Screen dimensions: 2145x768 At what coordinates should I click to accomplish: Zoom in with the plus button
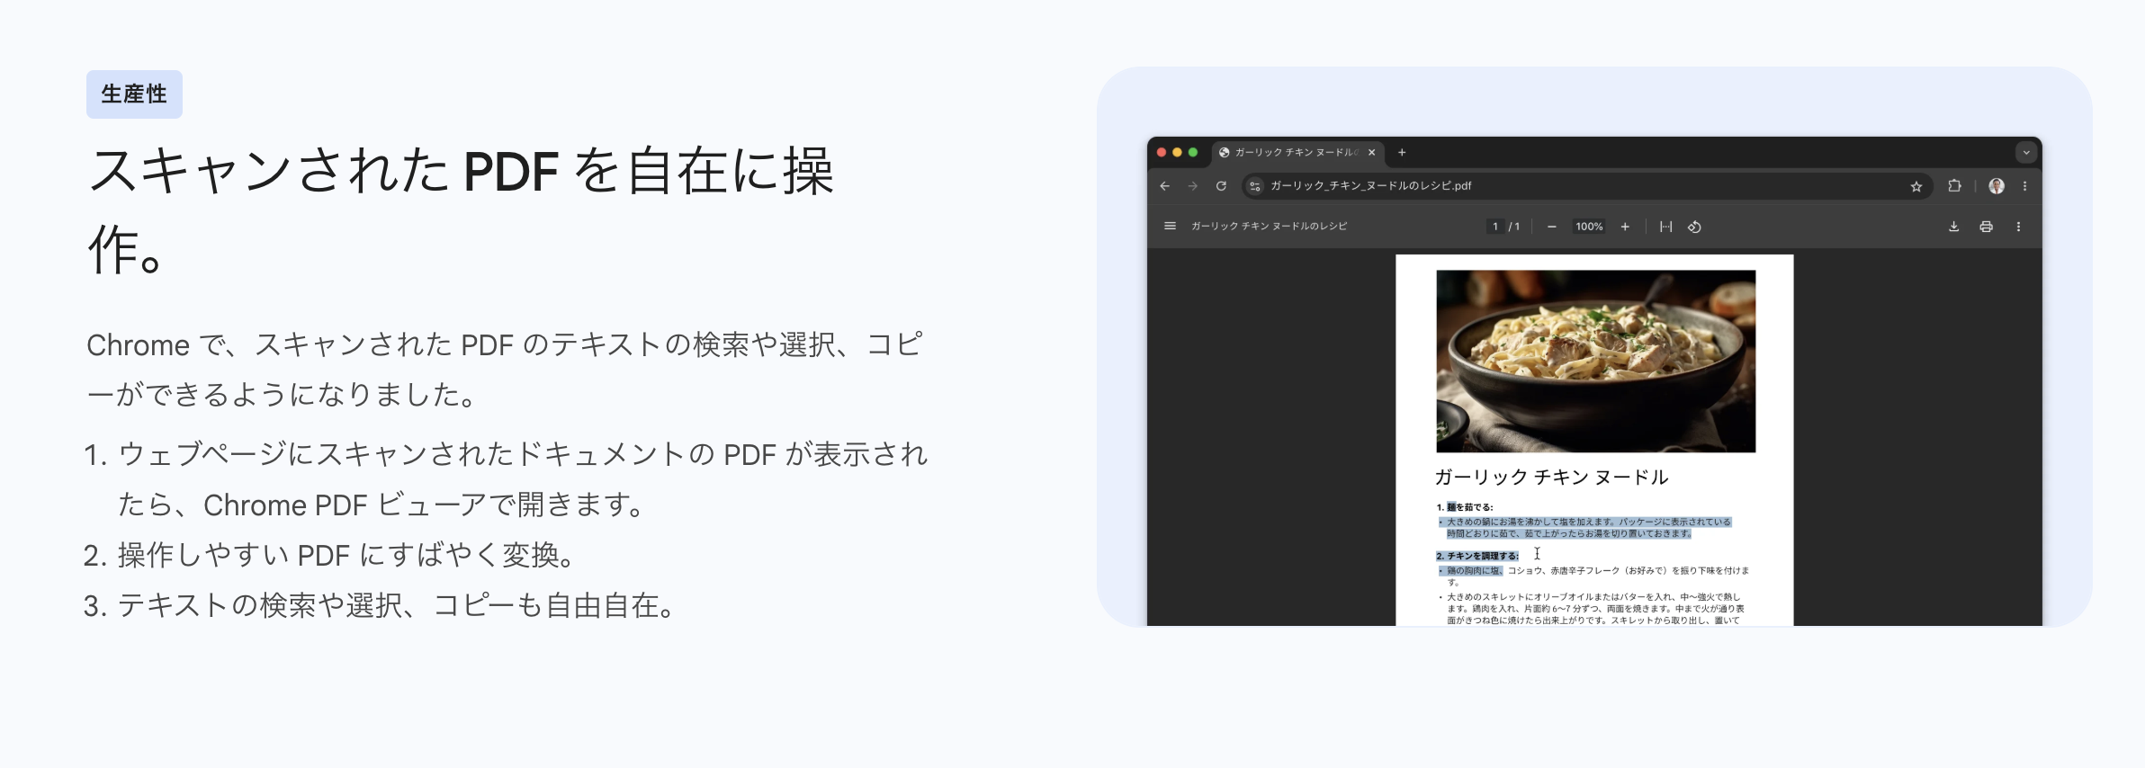(1625, 227)
